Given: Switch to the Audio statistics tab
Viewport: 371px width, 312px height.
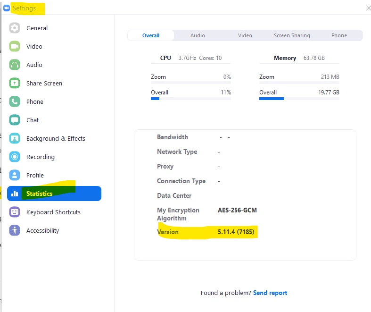Looking at the screenshot, I should pos(198,35).
